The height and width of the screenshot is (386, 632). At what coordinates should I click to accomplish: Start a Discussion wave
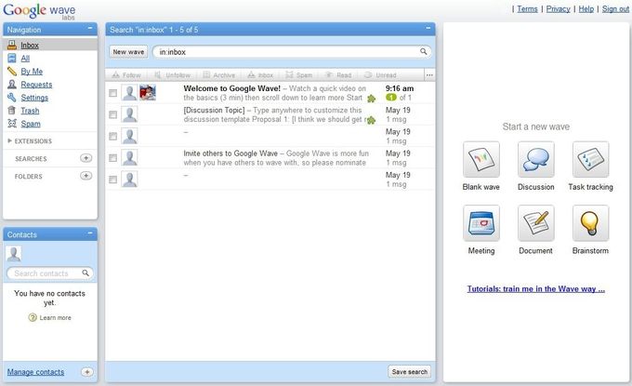coord(535,159)
